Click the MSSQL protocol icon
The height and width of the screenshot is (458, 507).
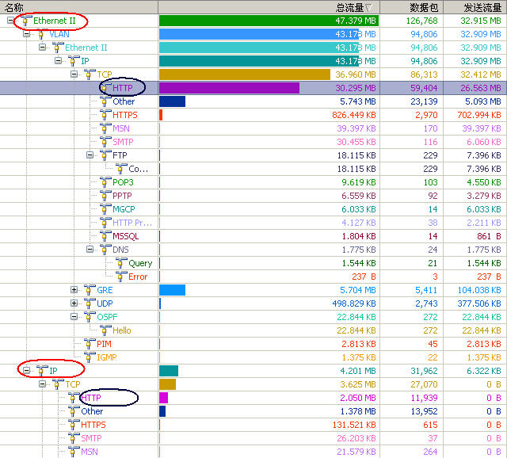[x=105, y=236]
